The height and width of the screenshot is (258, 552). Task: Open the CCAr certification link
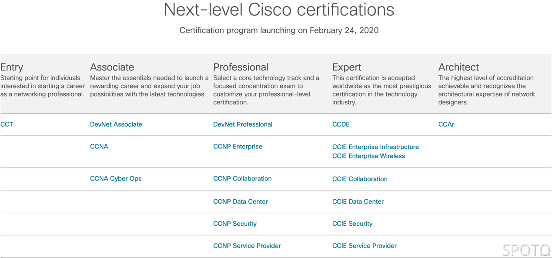[x=446, y=124]
